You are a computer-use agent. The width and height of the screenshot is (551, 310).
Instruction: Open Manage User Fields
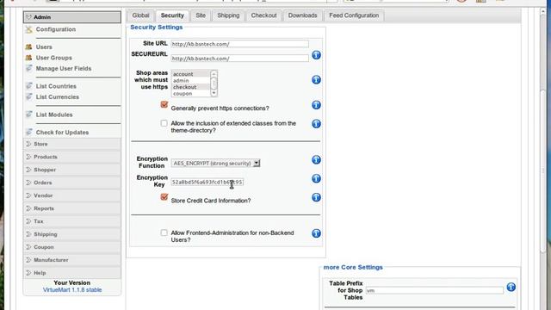pyautogui.click(x=64, y=69)
